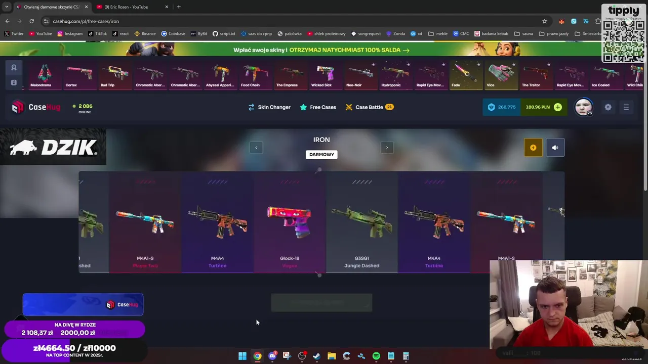Select the Glock-18 Vogue skin card
648x364 pixels.
(x=290, y=222)
